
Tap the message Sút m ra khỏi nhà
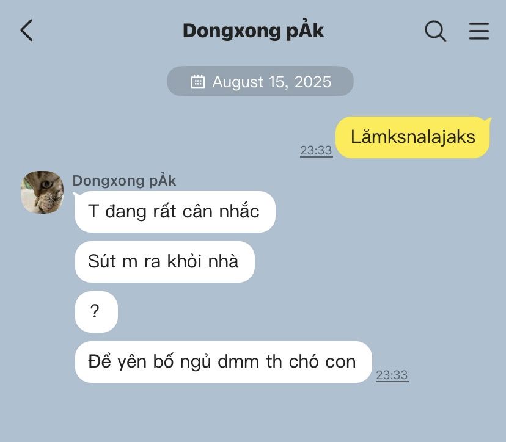(164, 262)
